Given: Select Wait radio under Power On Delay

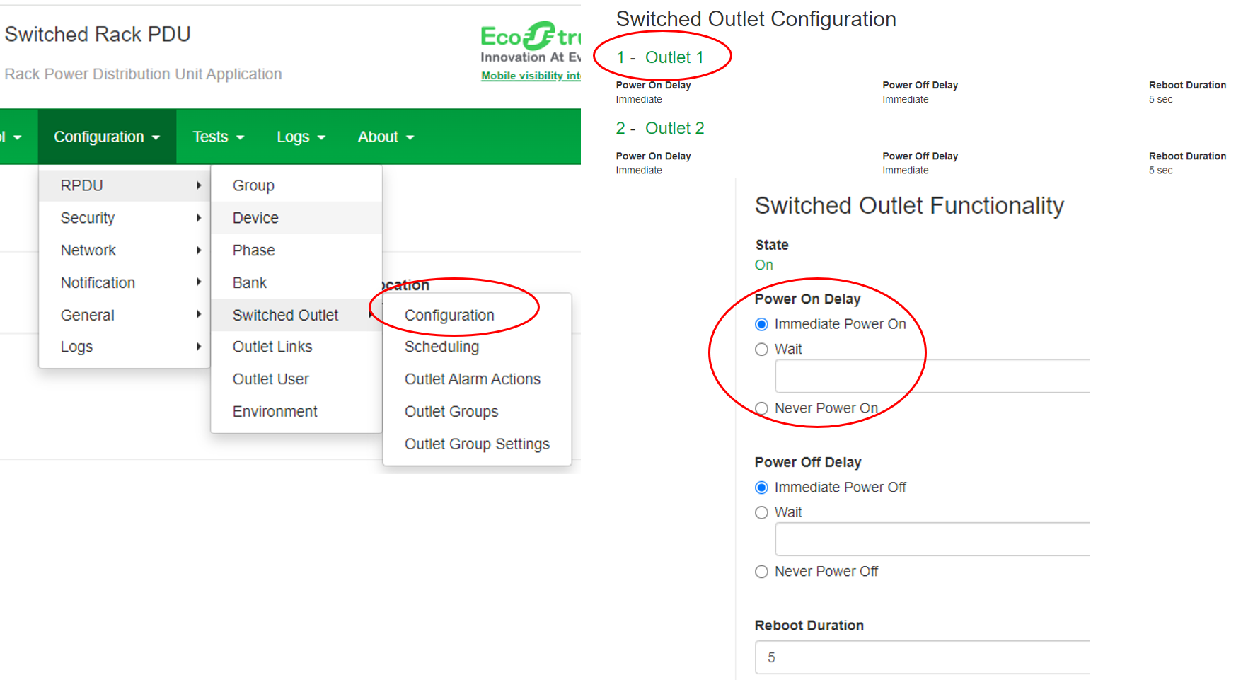Looking at the screenshot, I should [761, 350].
